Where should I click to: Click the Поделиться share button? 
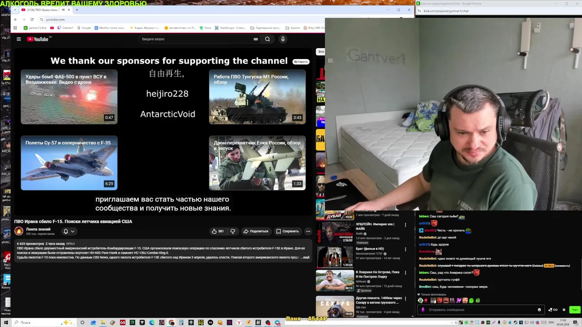tap(256, 231)
